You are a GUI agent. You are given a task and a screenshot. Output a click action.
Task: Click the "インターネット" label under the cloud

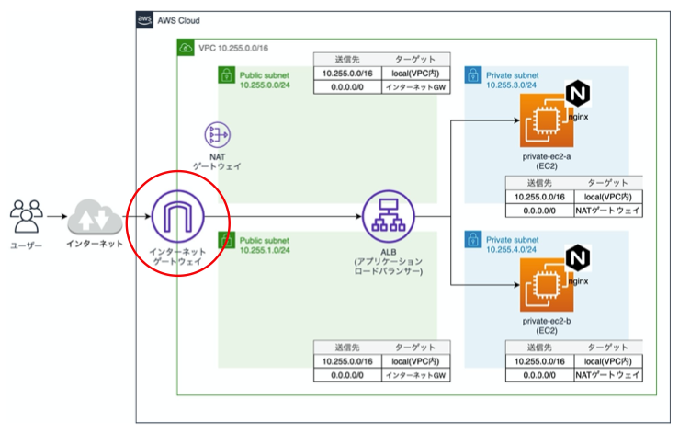click(x=95, y=244)
